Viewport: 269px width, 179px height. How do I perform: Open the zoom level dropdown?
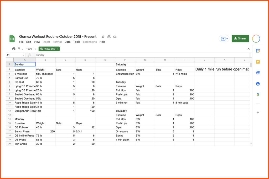click(31, 49)
